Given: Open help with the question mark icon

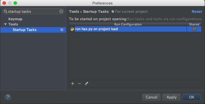Looking at the screenshot, I should [x=8, y=97].
